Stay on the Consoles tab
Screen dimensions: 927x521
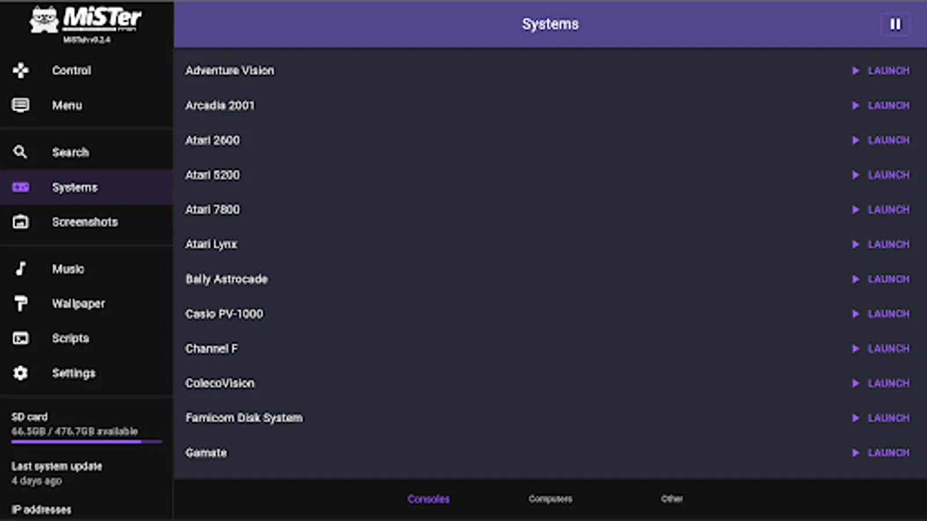(428, 498)
